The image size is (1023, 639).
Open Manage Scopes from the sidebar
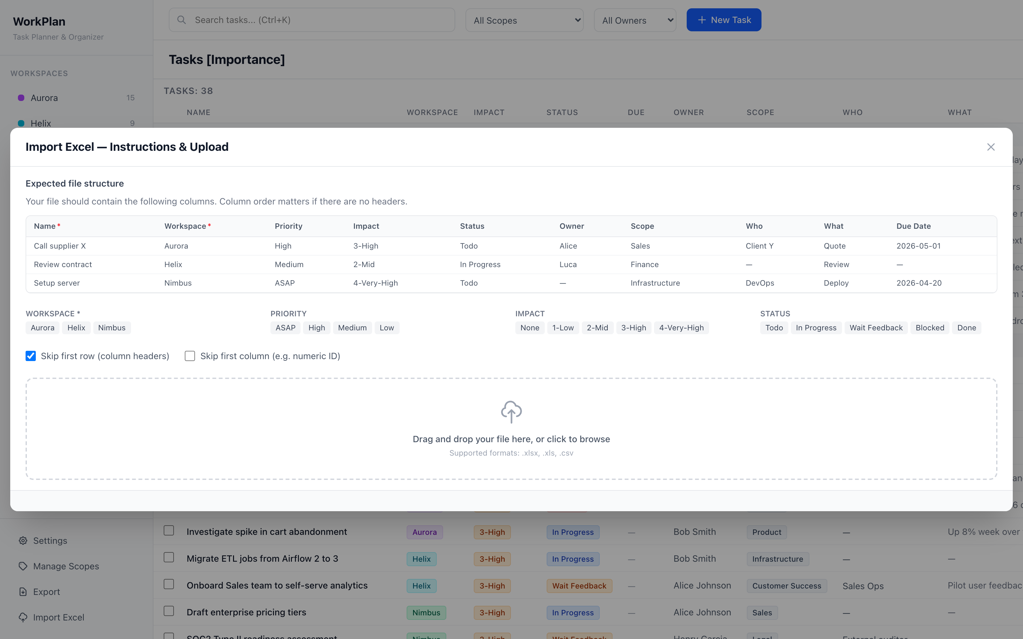(76, 566)
